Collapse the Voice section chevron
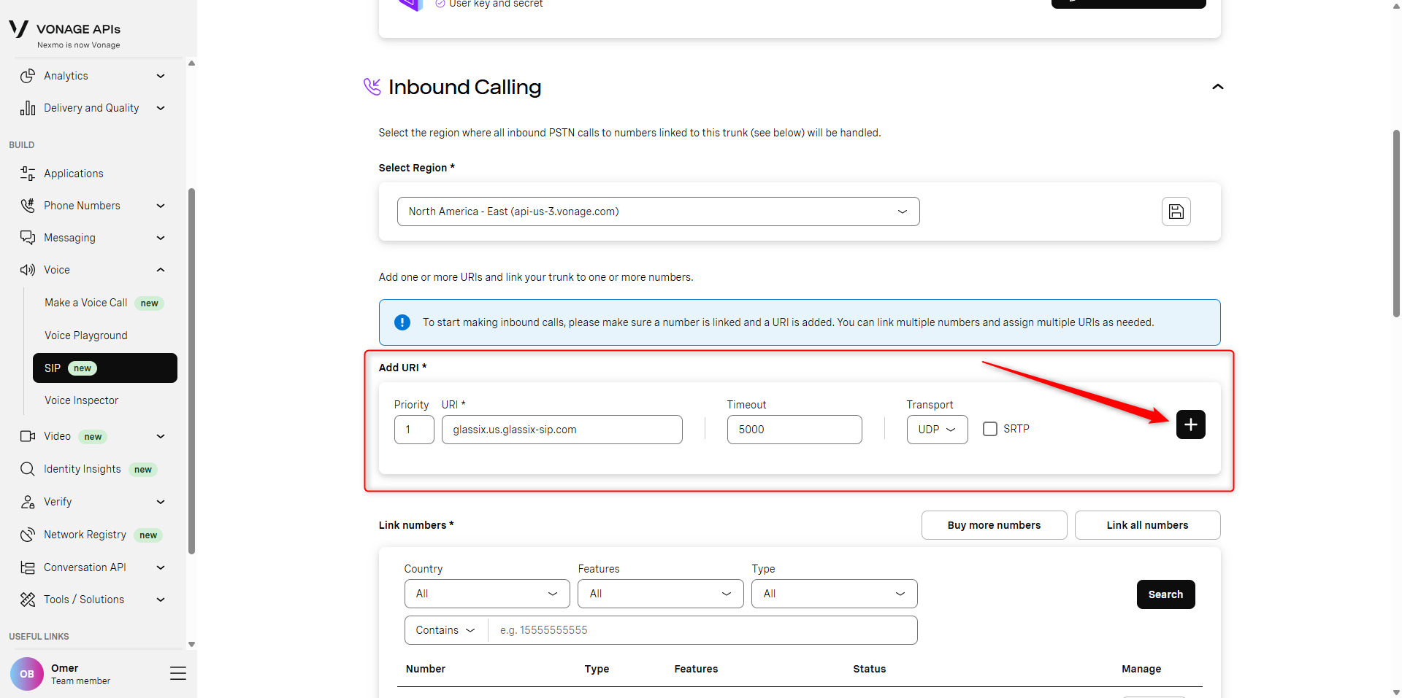 pyautogui.click(x=161, y=270)
